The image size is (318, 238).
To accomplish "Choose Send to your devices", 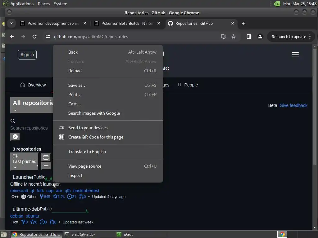I will pos(108,128).
